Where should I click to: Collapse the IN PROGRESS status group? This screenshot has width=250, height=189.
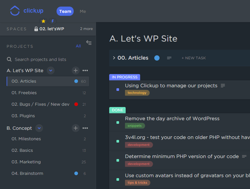pos(125,77)
